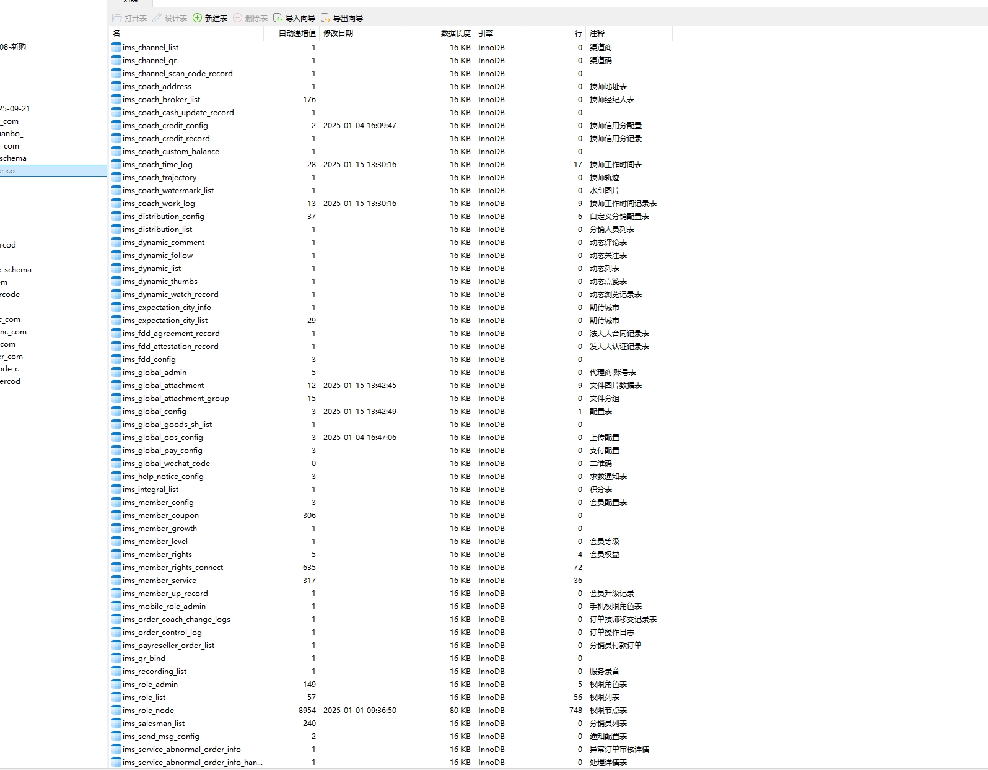The width and height of the screenshot is (988, 770).
Task: Select table name ims_send_msg_config
Action: [161, 736]
